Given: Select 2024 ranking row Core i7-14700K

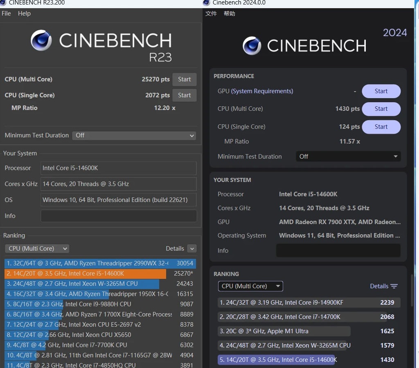Looking at the screenshot, I should click(309, 317).
